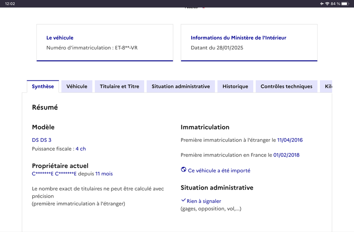Click 'Ce véhicule a été importé' text
The image size is (354, 232).
(219, 171)
